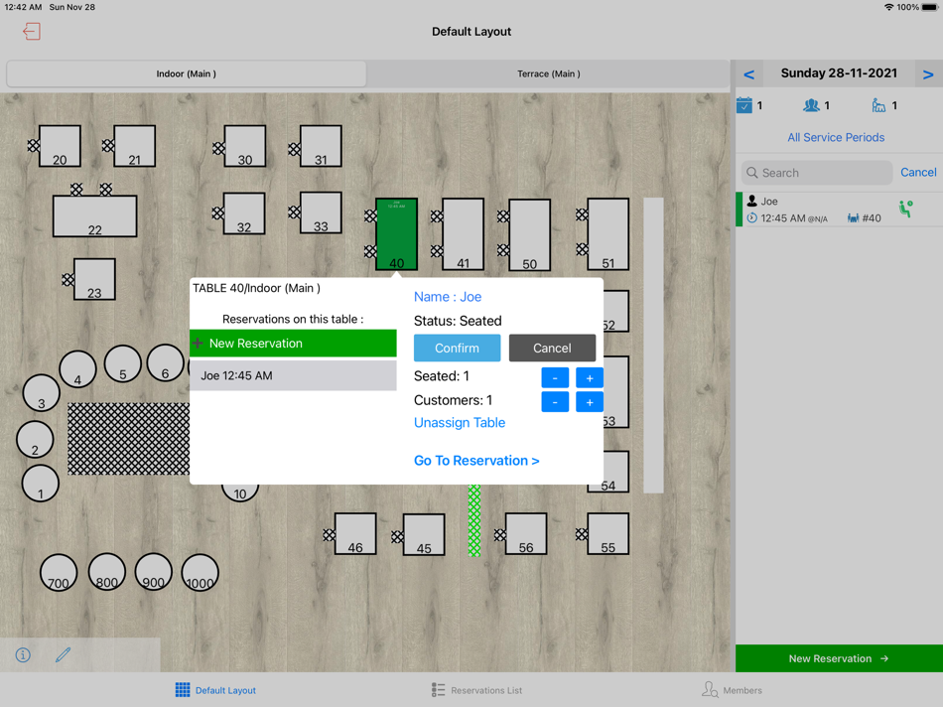Click the Search field in the sidebar
Viewport: 943px width, 707px height.
(x=815, y=172)
